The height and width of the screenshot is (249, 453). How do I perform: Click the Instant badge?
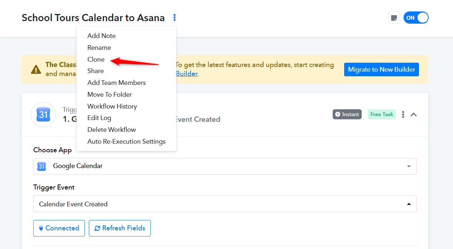(x=347, y=114)
